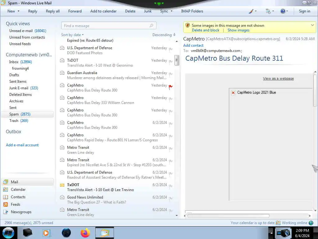Toggle flag on TxDOT I-10 East @ Lee Trevino message
The image size is (318, 239).
[x=170, y=186]
